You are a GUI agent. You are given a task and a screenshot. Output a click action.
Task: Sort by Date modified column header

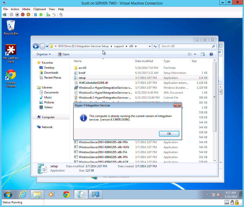point(148,61)
